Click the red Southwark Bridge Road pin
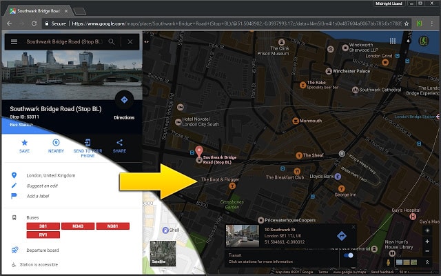 coord(199,152)
